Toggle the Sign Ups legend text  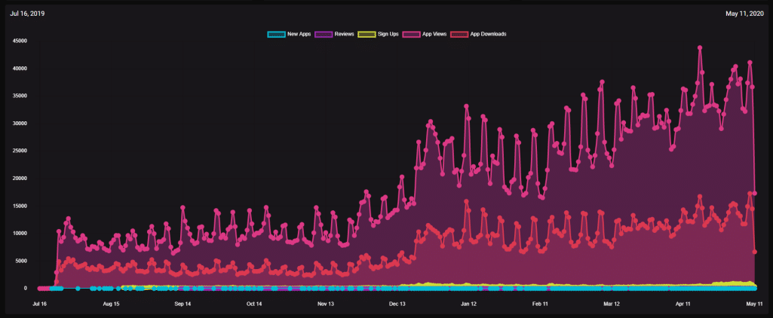pyautogui.click(x=388, y=34)
